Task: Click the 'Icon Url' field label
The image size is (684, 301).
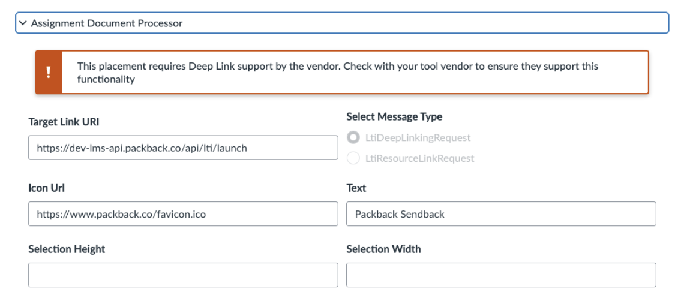Action: pos(46,188)
